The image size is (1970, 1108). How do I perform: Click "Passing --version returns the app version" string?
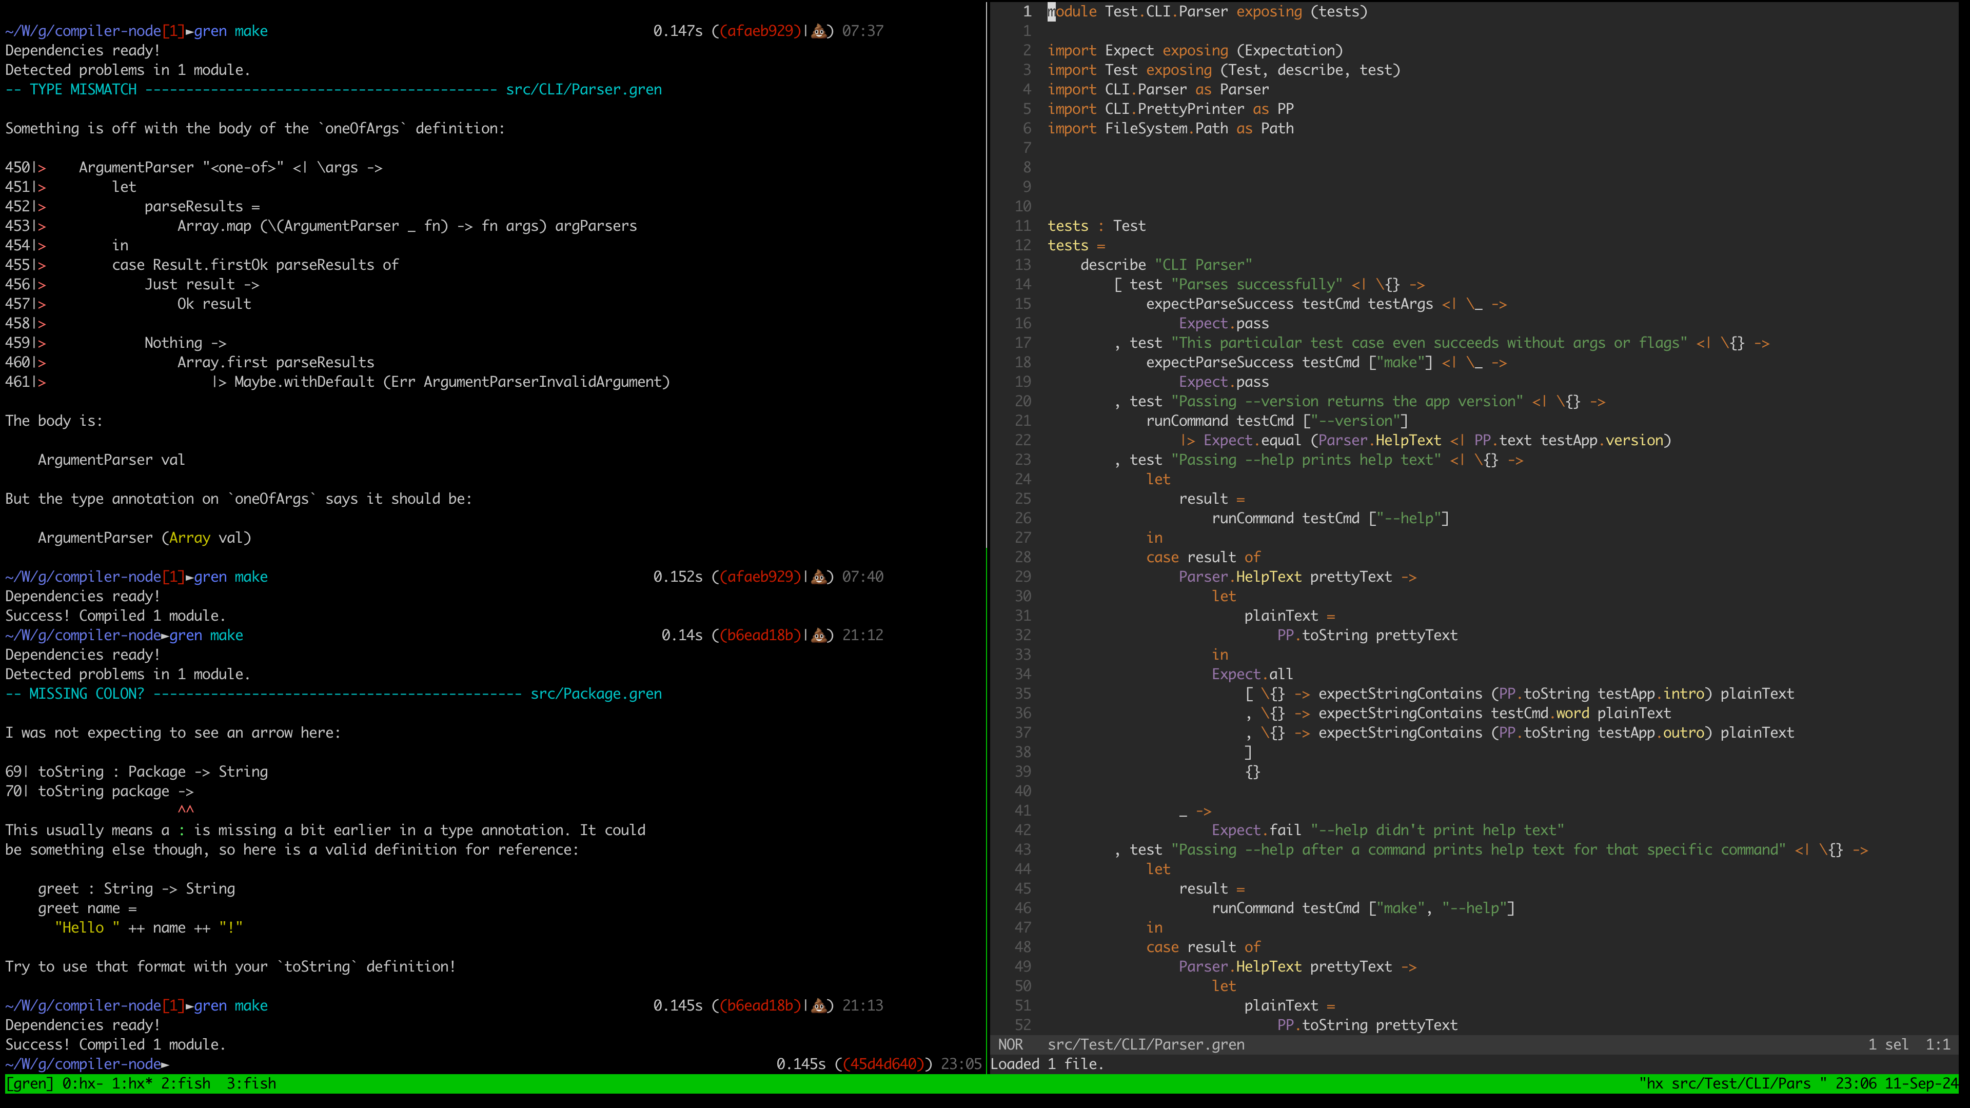pyautogui.click(x=1347, y=402)
